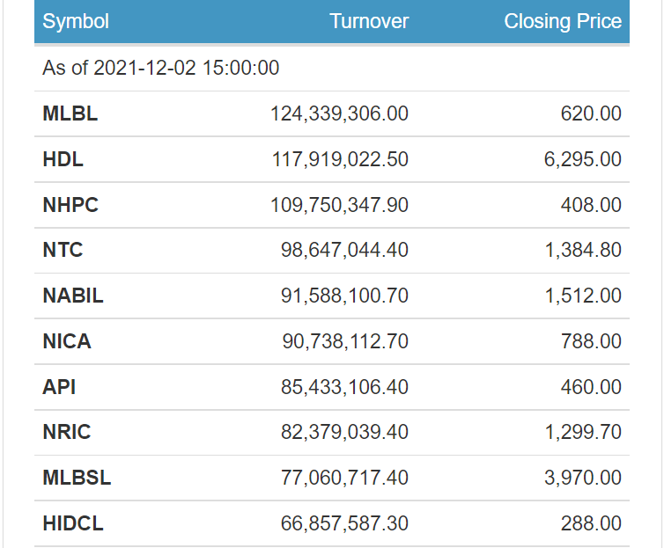
Task: Select the NHPC symbol link
Action: click(x=70, y=205)
